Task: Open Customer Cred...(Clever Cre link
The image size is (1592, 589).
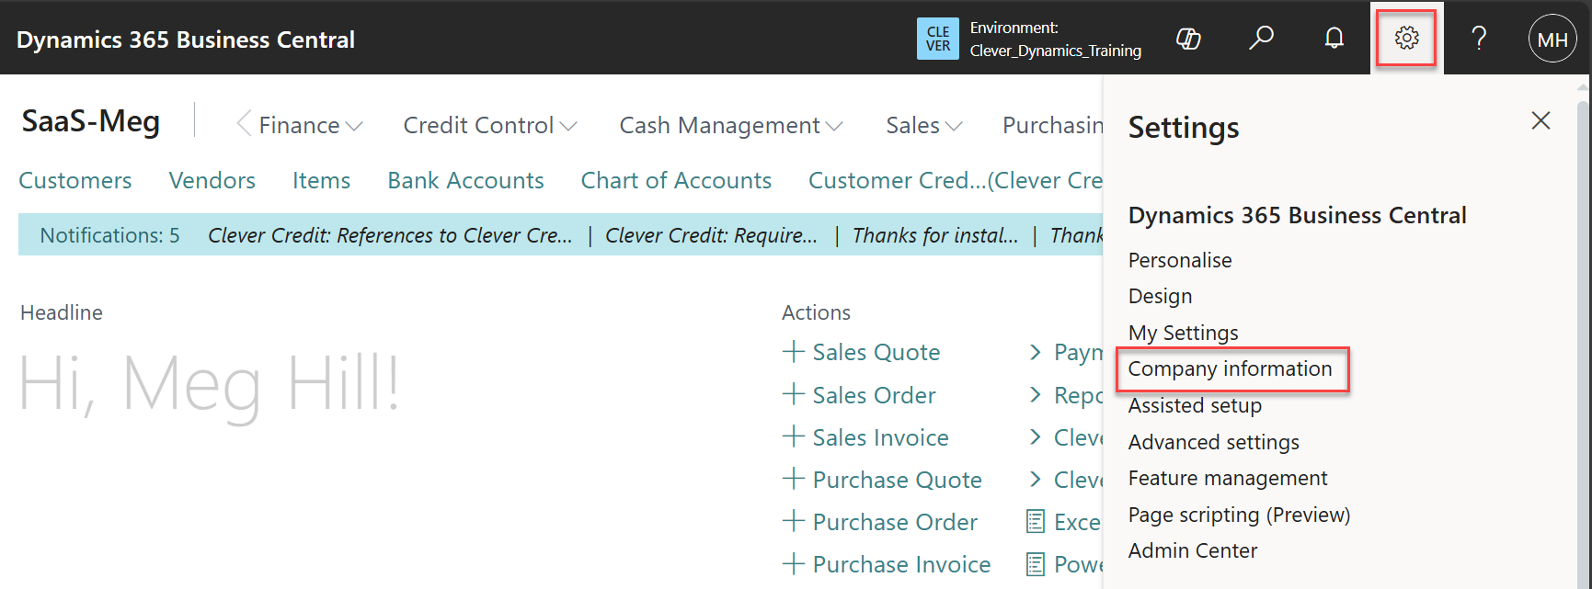Action: point(956,180)
